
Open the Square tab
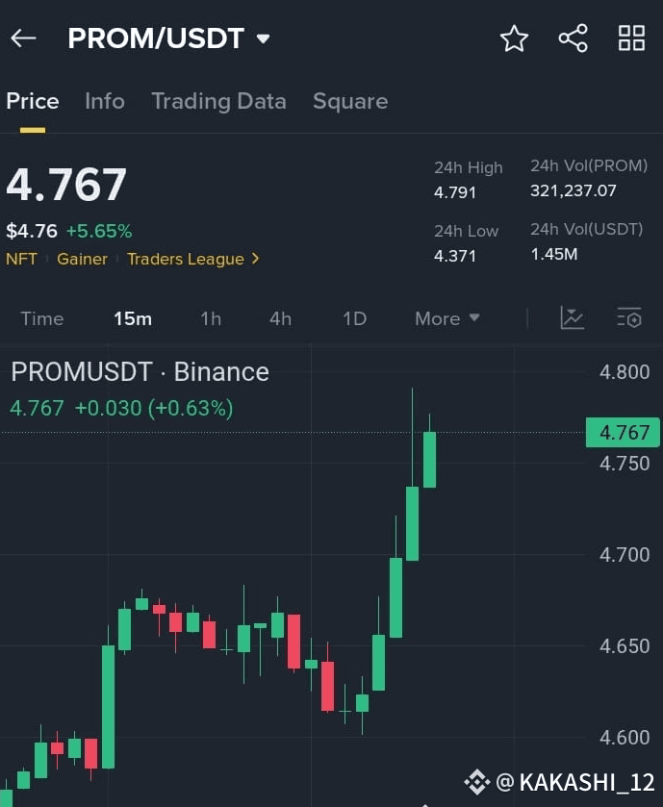[x=350, y=101]
